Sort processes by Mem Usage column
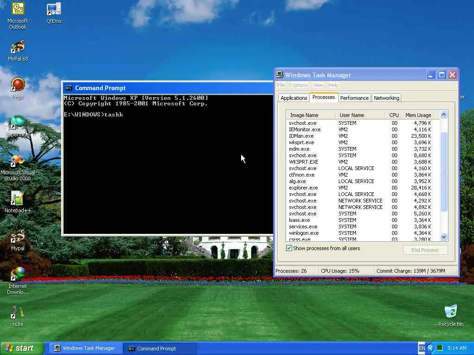 click(418, 115)
